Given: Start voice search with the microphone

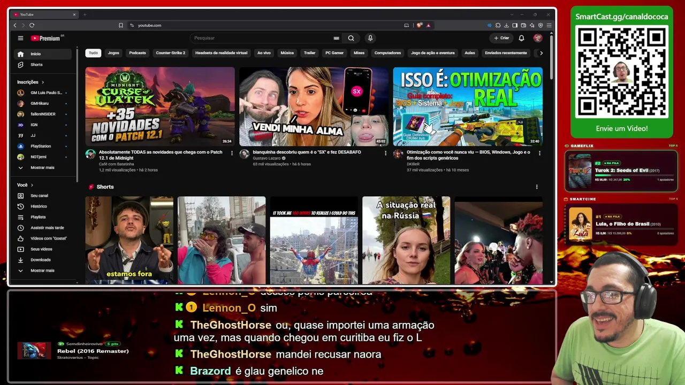Looking at the screenshot, I should click(370, 38).
